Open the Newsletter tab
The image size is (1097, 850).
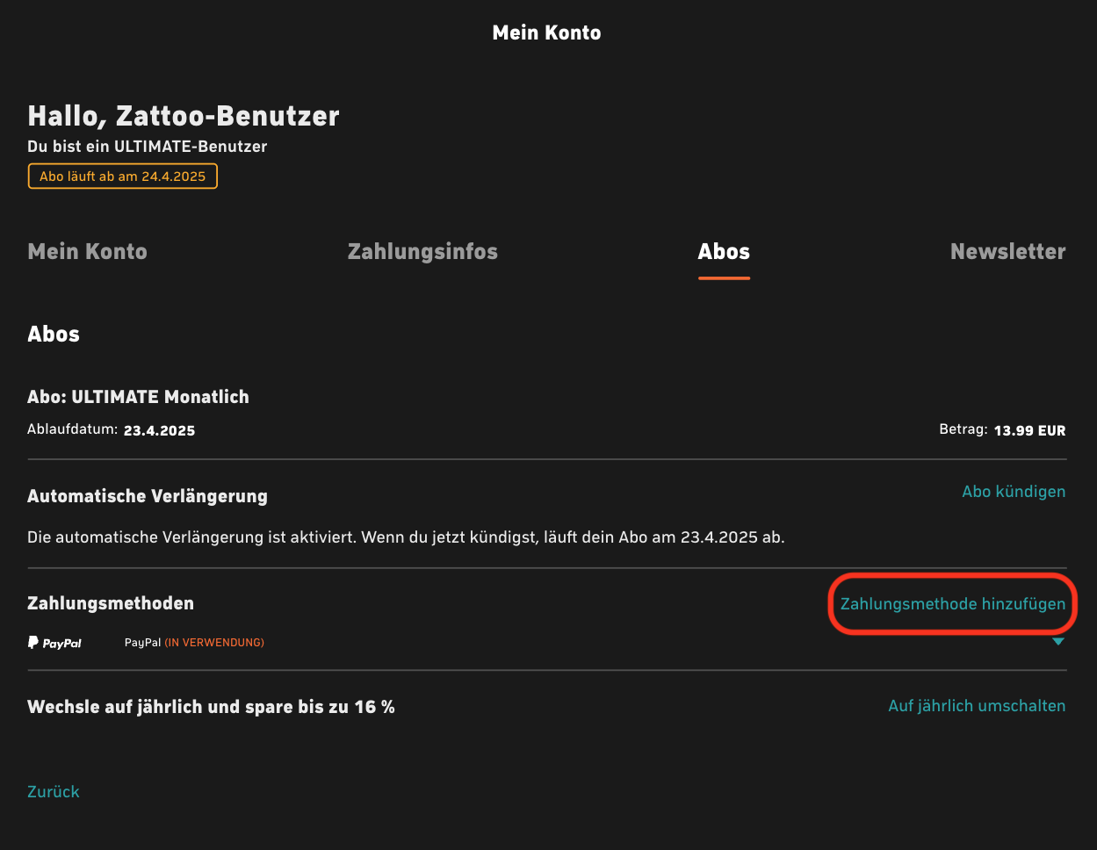[x=1008, y=252]
